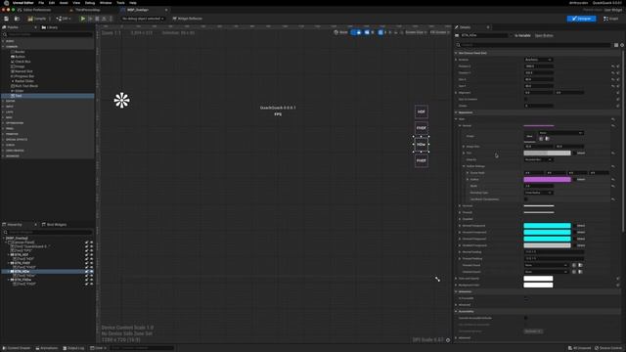Switch to Designer mode

tap(581, 19)
